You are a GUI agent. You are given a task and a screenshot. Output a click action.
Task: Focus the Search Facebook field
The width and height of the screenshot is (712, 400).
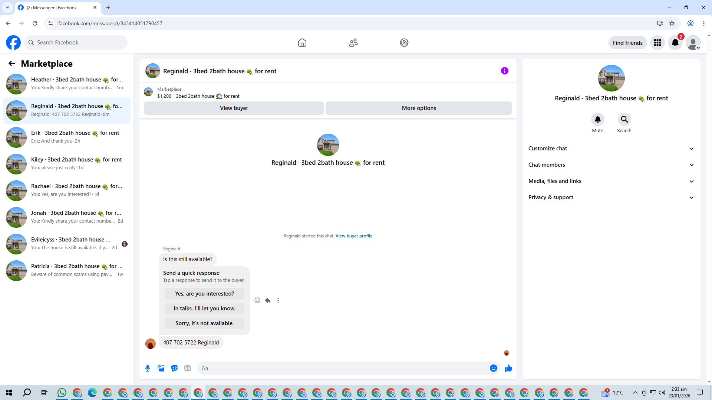[x=76, y=43]
